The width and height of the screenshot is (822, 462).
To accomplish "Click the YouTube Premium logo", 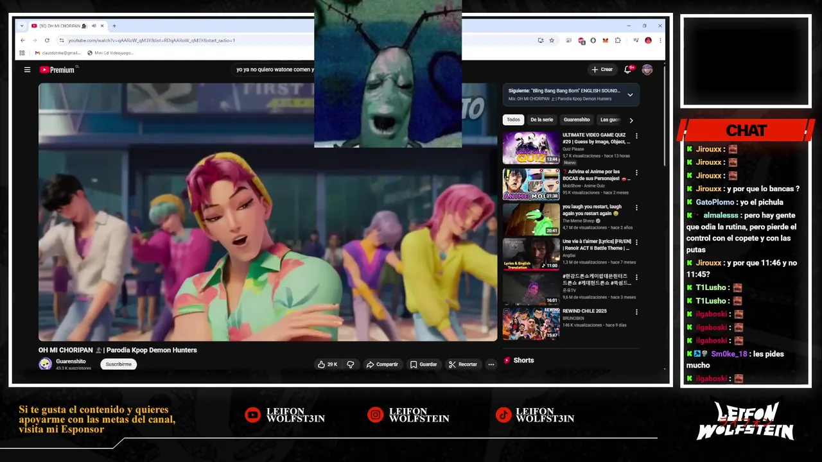I will click(57, 69).
